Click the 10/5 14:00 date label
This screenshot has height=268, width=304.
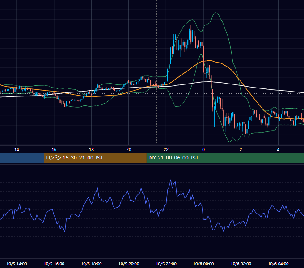click(x=17, y=264)
